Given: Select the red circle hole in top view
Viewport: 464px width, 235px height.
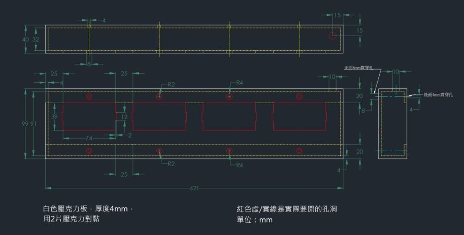Looking at the screenshot, I should [x=333, y=35].
